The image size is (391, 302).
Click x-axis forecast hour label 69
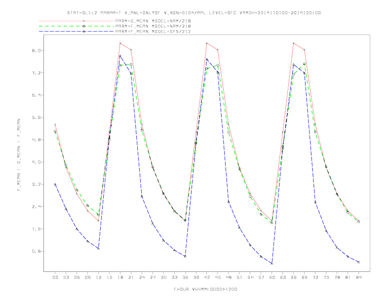pos(305,277)
